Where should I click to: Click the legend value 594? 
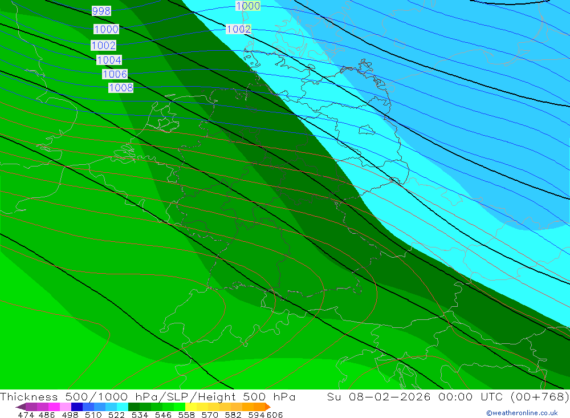(256, 415)
